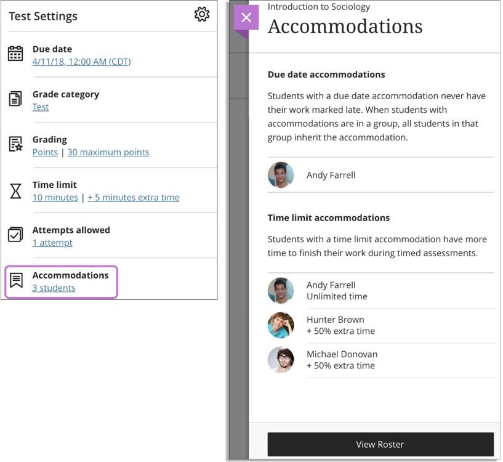
Task: Open the 30 maximum points link
Action: tap(108, 152)
